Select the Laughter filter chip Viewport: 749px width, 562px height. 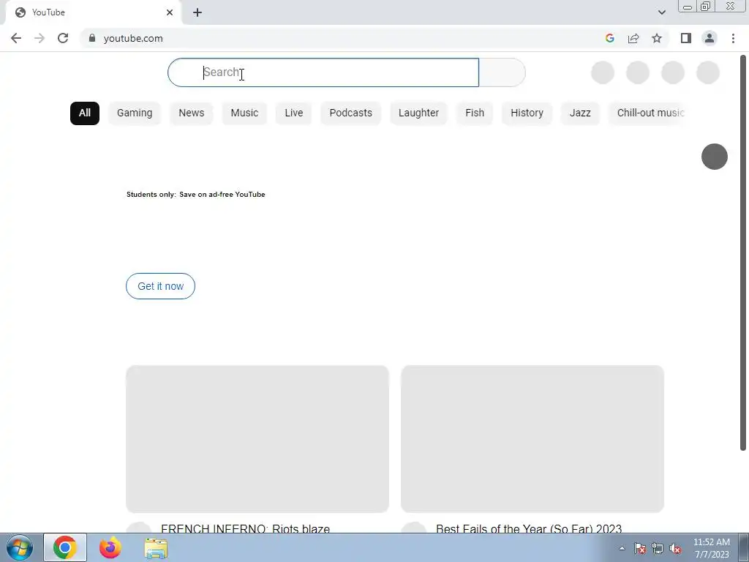coord(418,113)
